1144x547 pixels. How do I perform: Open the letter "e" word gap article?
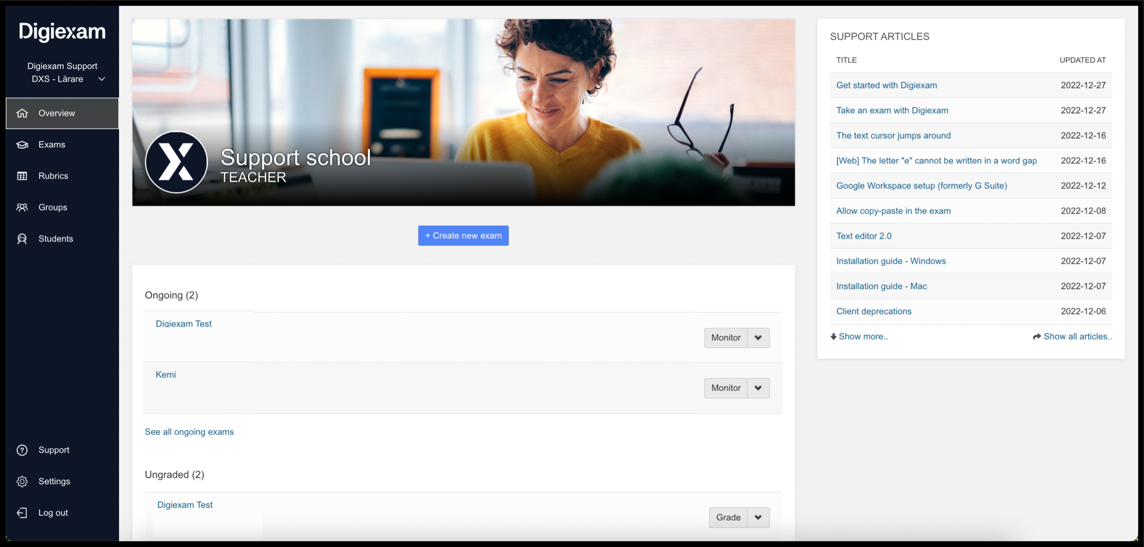[937, 161]
